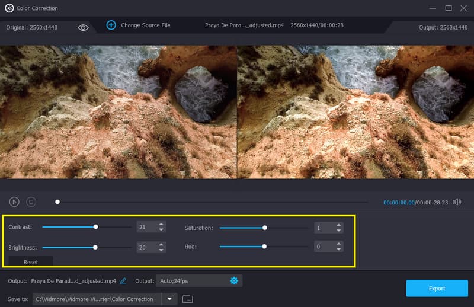Open output settings with the gear icon
474x307 pixels.
[x=233, y=280]
